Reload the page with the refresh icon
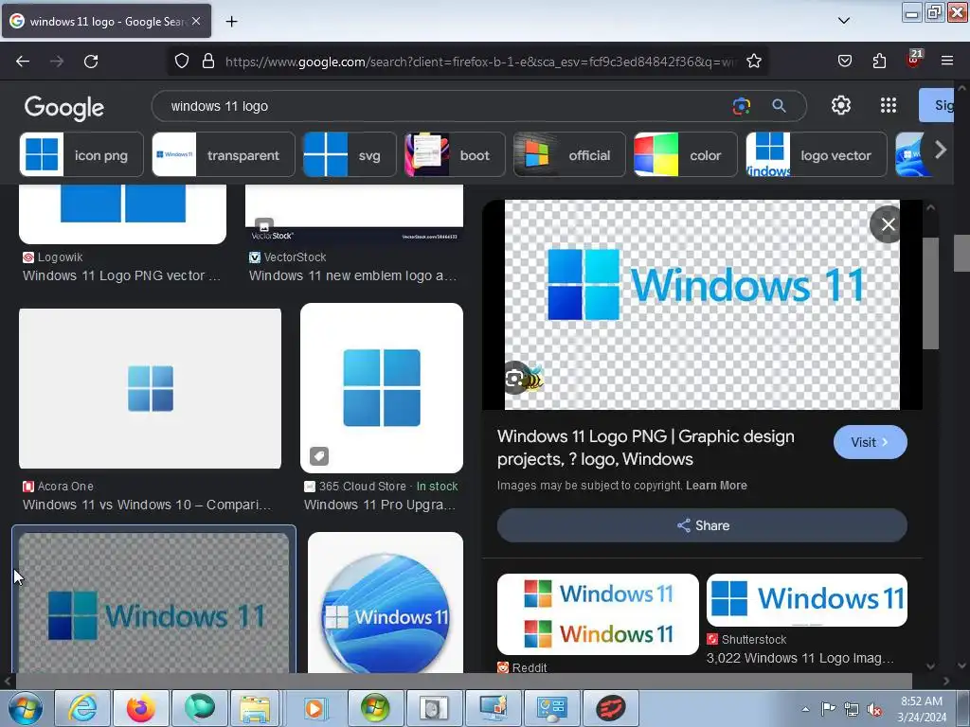The width and height of the screenshot is (970, 727). click(x=91, y=62)
